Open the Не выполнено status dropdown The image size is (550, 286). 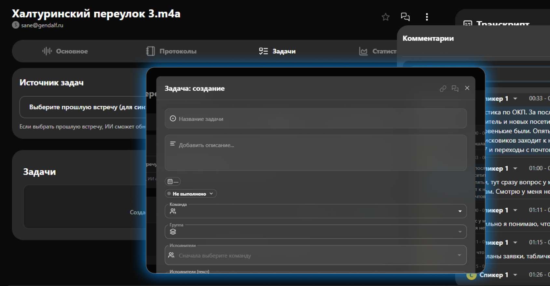190,194
